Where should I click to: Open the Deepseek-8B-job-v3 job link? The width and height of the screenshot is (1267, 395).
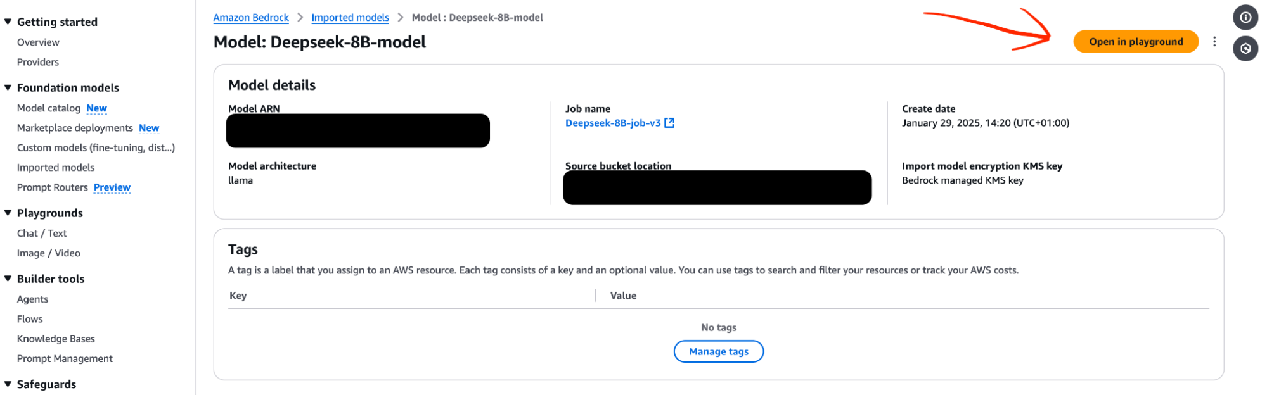pos(613,123)
